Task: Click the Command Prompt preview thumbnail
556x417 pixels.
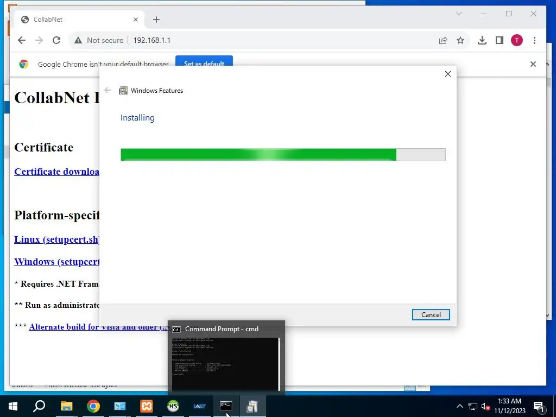Action: [226, 364]
